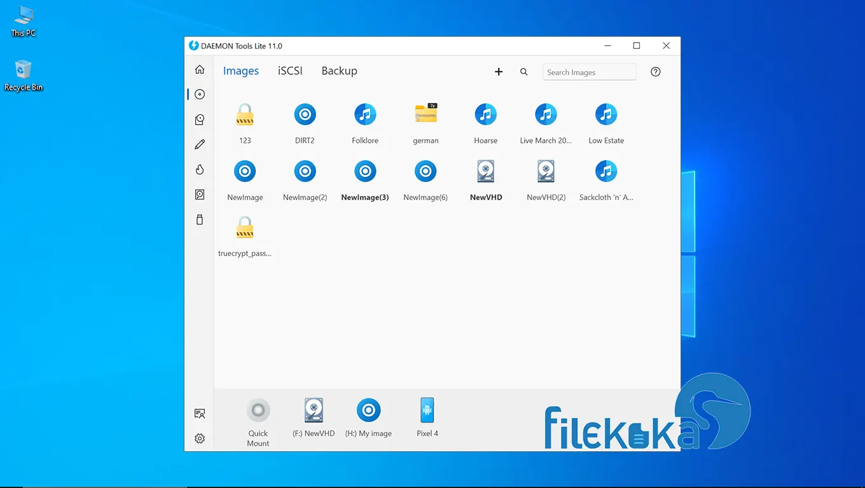
Task: Select the NewVHD(2) hard disk image
Action: 546,171
